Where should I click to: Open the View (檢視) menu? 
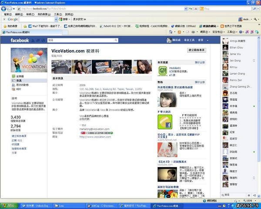pos(30,14)
